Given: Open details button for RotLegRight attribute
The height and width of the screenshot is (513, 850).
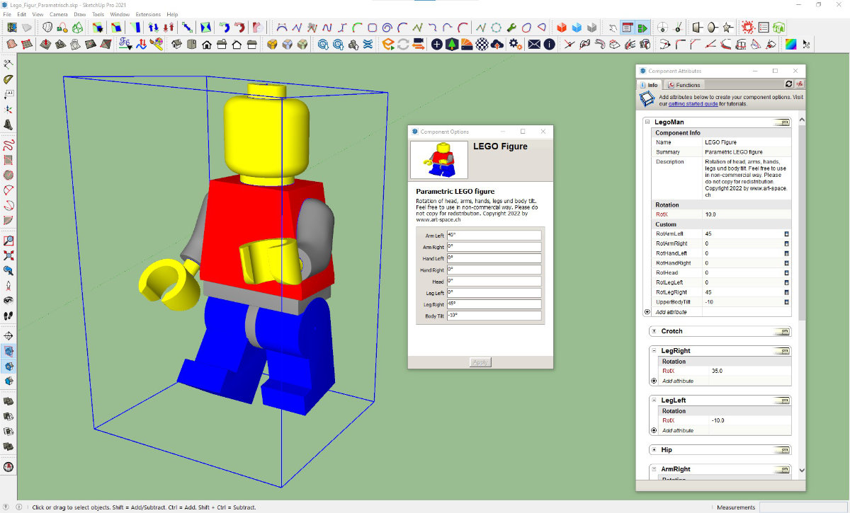Looking at the screenshot, I should [x=786, y=292].
